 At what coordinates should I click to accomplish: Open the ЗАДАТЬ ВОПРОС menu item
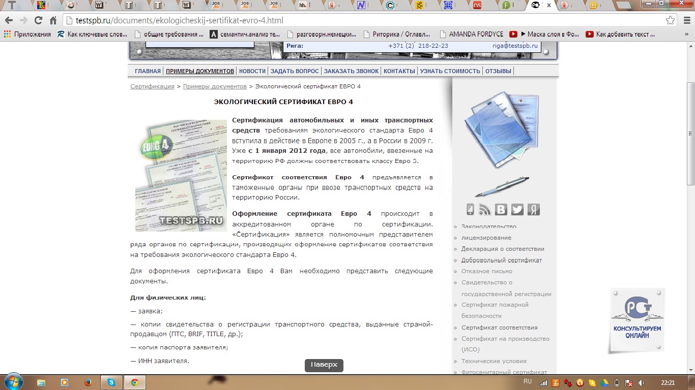295,71
